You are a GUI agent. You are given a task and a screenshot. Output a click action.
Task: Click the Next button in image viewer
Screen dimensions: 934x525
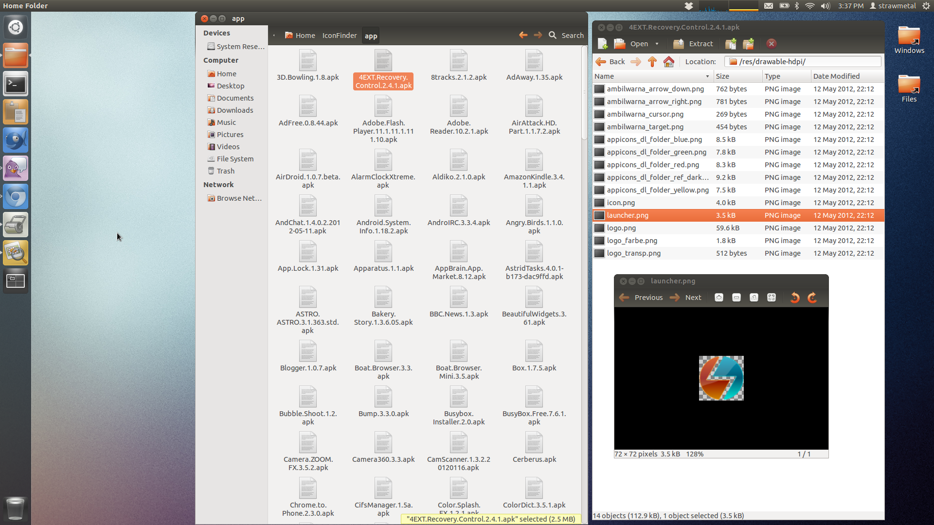coord(686,297)
